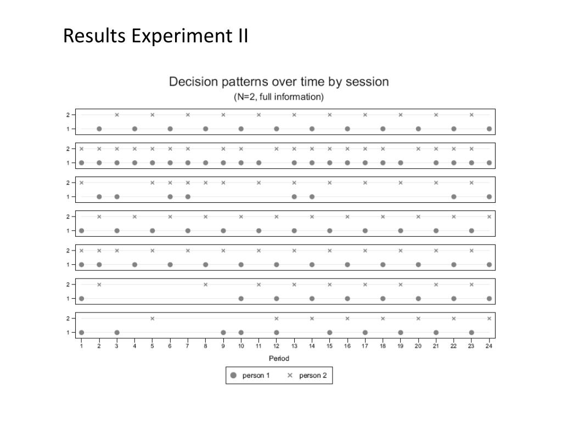Click the period 18 tick label

(383, 346)
